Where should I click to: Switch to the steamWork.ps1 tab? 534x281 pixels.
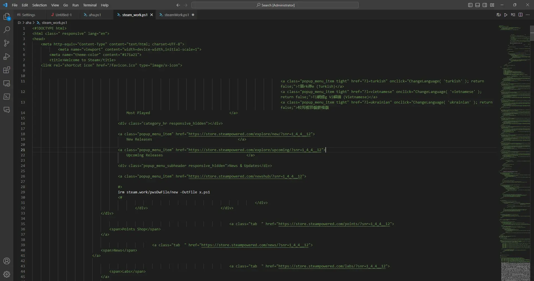pyautogui.click(x=177, y=15)
